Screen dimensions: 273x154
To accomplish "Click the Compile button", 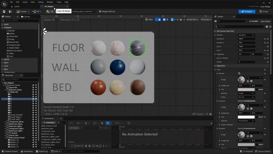I will point(22,12).
